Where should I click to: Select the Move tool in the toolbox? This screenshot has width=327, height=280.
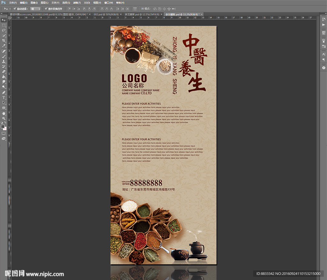4,20
